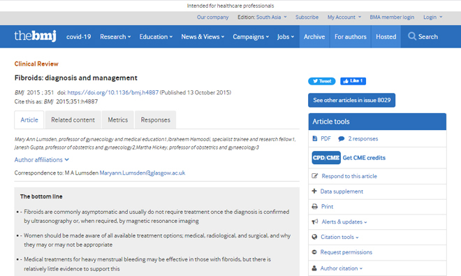Open the Login dropdown

click(x=433, y=17)
